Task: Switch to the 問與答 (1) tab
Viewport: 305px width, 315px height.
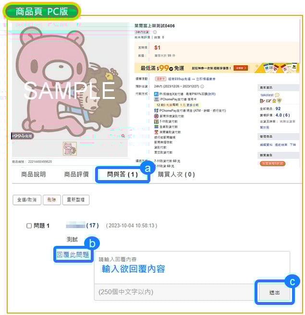Action: 122,174
